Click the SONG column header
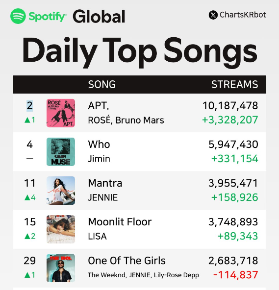The height and width of the screenshot is (290, 279). click(102, 84)
